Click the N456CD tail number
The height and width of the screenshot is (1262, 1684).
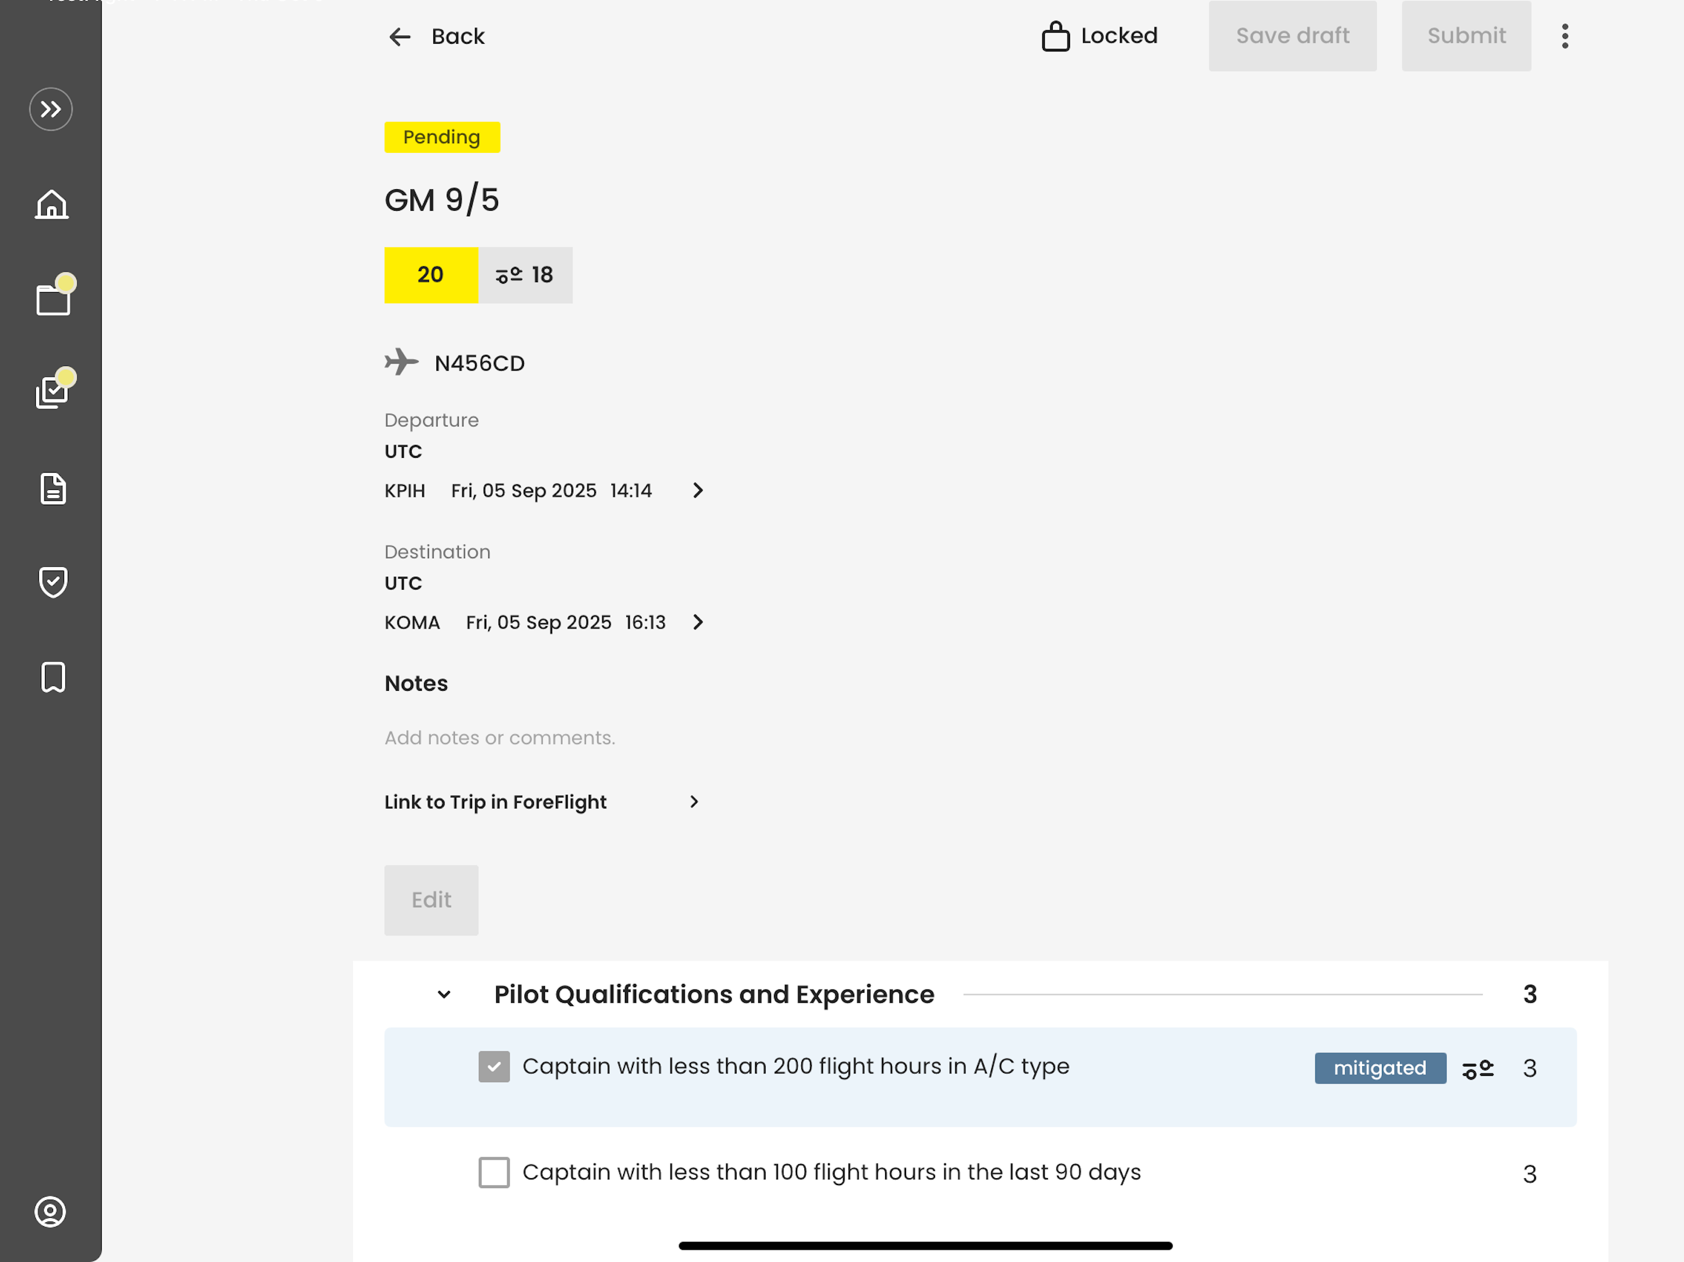coord(480,363)
